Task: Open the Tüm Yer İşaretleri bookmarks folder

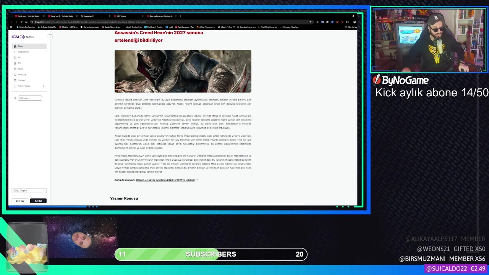Action: click(x=351, y=27)
